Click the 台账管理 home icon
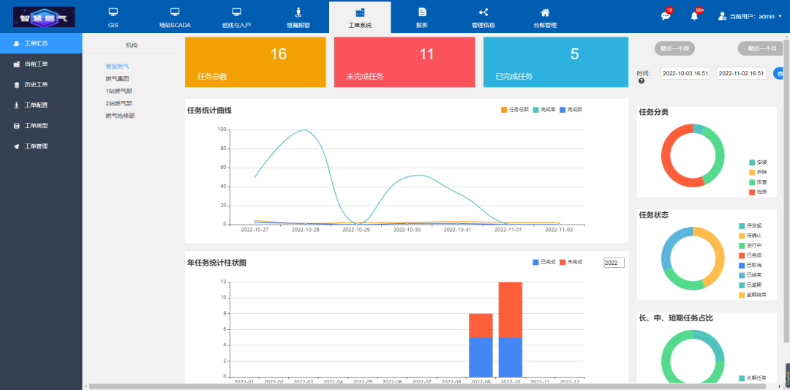The height and width of the screenshot is (390, 790). tap(545, 12)
